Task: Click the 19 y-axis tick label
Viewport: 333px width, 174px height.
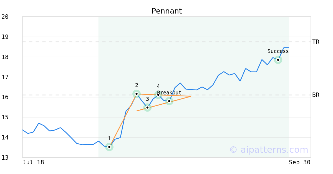Action: (5, 37)
